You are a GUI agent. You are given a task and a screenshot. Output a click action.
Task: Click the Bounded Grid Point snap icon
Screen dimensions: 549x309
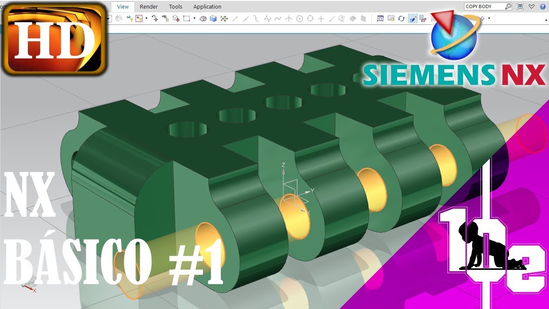353,18
